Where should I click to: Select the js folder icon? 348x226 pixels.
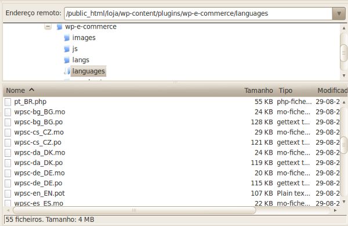click(67, 49)
